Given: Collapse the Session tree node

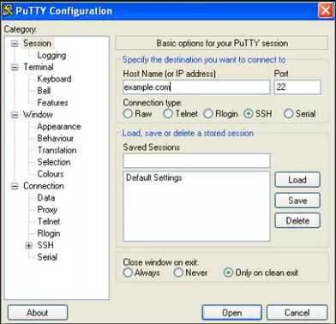Looking at the screenshot, I should coord(15,44).
